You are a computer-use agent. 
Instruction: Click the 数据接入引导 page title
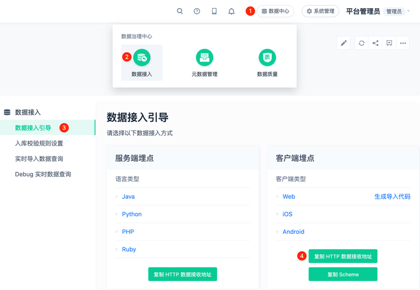138,117
